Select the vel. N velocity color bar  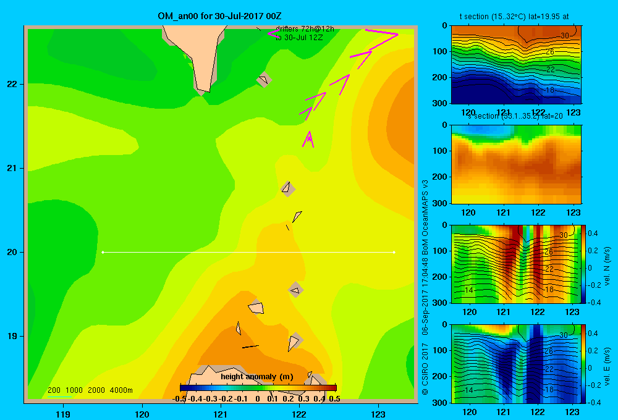[x=583, y=264]
